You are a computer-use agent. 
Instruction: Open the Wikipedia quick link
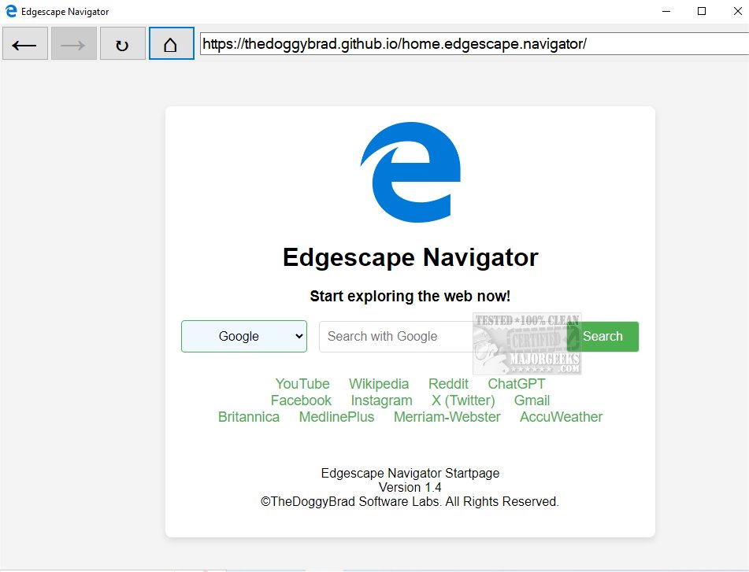coord(379,383)
